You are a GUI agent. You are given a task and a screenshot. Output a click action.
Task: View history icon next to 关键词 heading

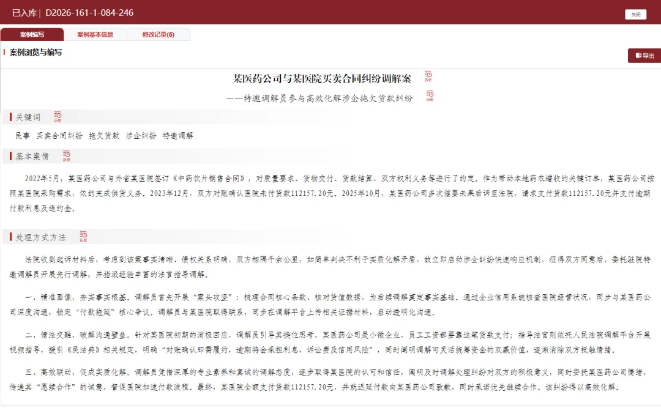click(x=58, y=117)
